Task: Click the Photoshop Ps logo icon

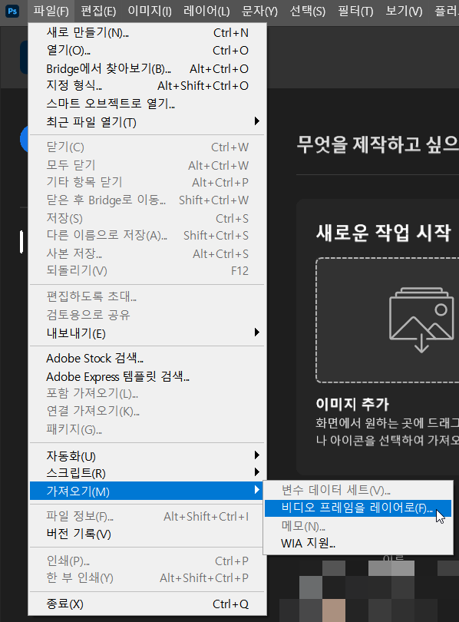Action: click(x=13, y=11)
